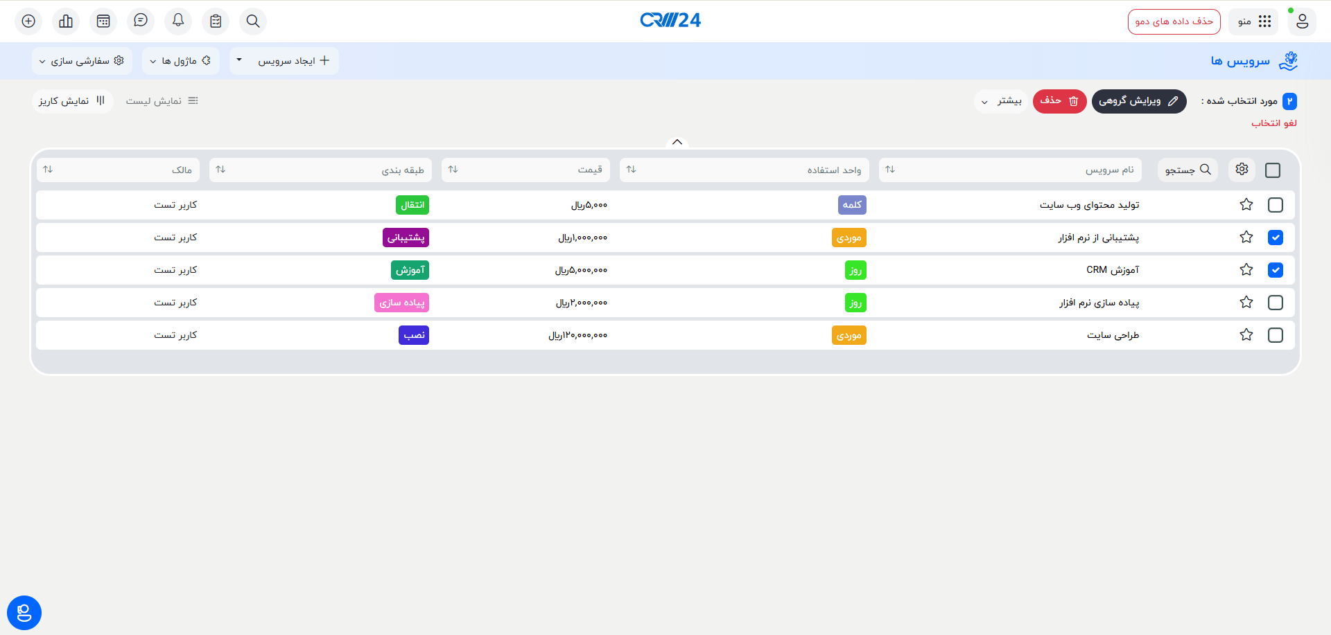Check the تولید محتوای وب سایت row checkbox
The image size is (1331, 635).
[x=1275, y=205]
